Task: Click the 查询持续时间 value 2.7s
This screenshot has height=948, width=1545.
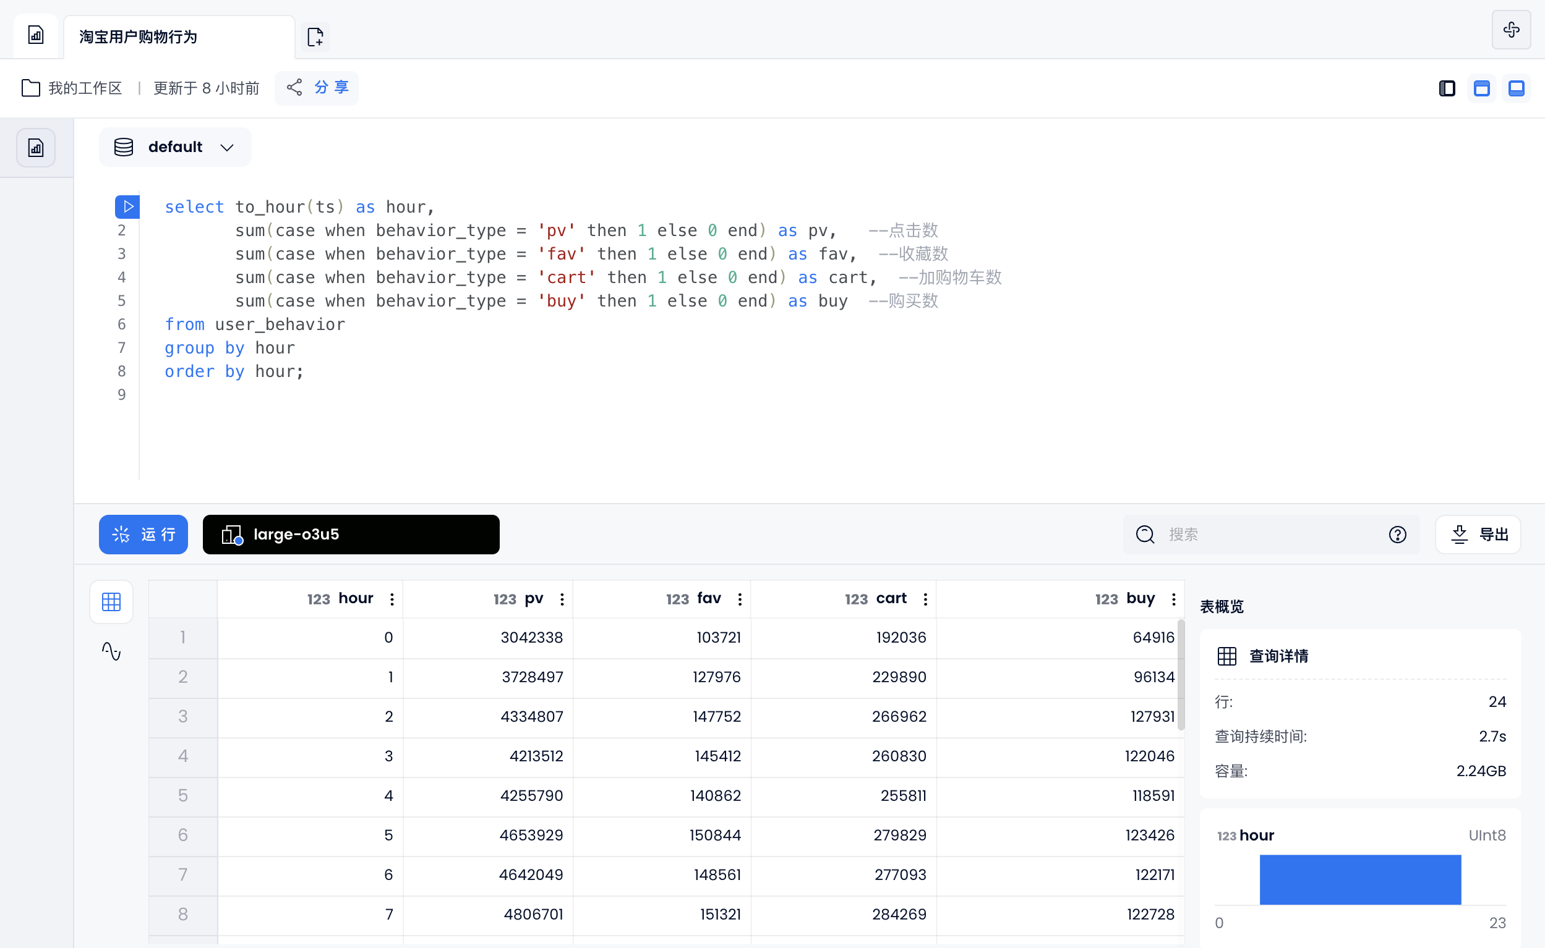Action: tap(1492, 736)
